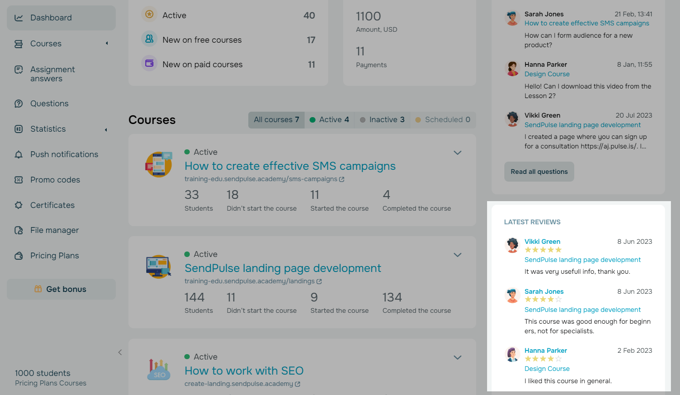Click the Read all questions button
Viewport: 680px width, 395px height.
[539, 172]
